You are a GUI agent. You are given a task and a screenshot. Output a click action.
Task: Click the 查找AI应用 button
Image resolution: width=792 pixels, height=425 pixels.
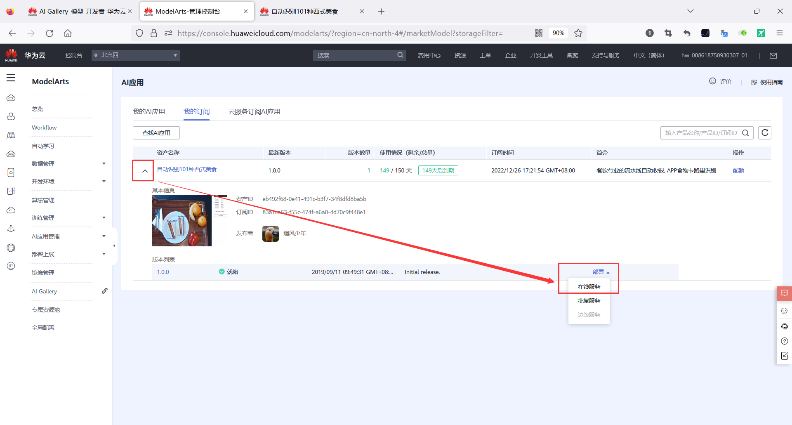pos(156,133)
